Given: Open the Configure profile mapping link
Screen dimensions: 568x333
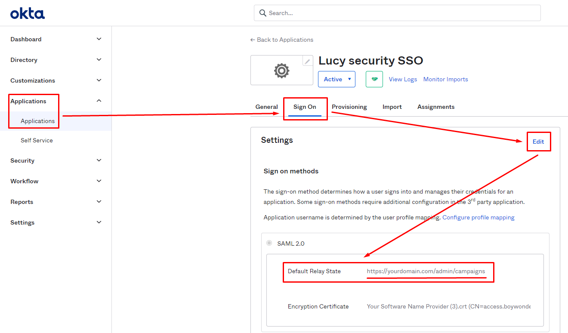Looking at the screenshot, I should click(478, 217).
